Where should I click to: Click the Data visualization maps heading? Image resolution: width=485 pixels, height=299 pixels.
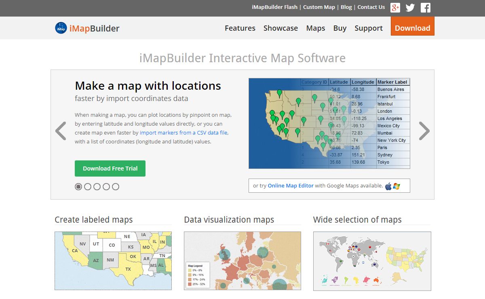(x=229, y=220)
